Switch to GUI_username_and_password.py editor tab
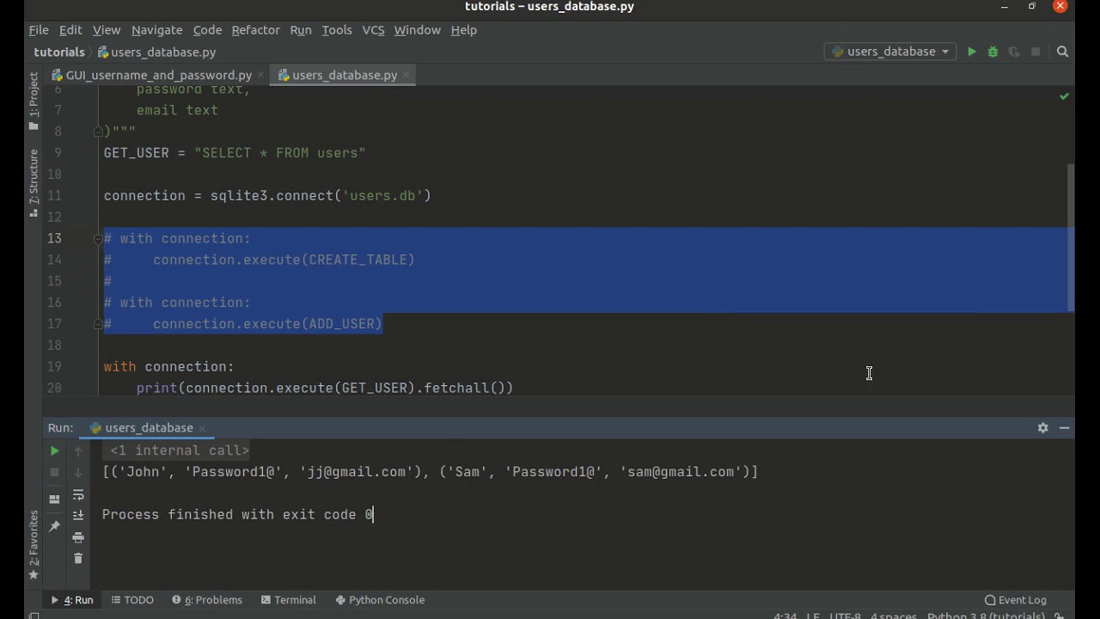Screen dimensions: 1100x619 point(158,76)
